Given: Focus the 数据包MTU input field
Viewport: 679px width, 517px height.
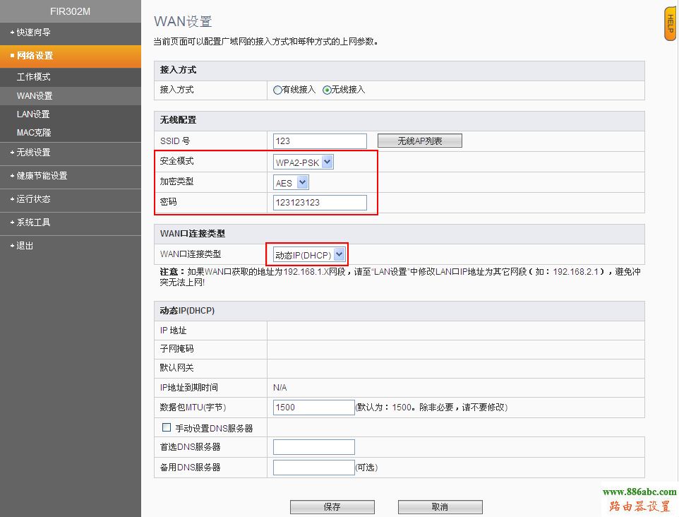Looking at the screenshot, I should tap(314, 408).
